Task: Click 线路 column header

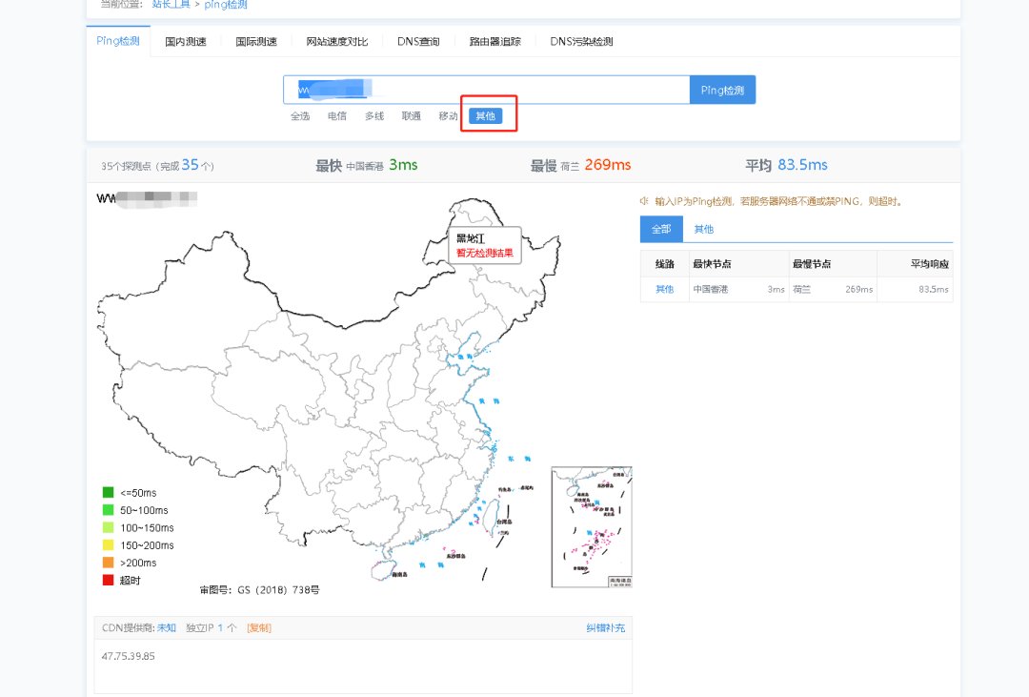Action: click(665, 264)
